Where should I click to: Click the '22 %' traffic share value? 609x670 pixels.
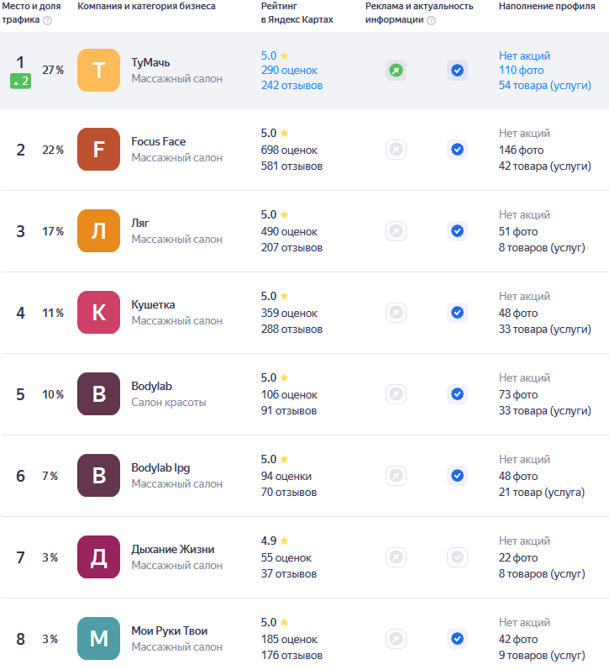pos(53,150)
